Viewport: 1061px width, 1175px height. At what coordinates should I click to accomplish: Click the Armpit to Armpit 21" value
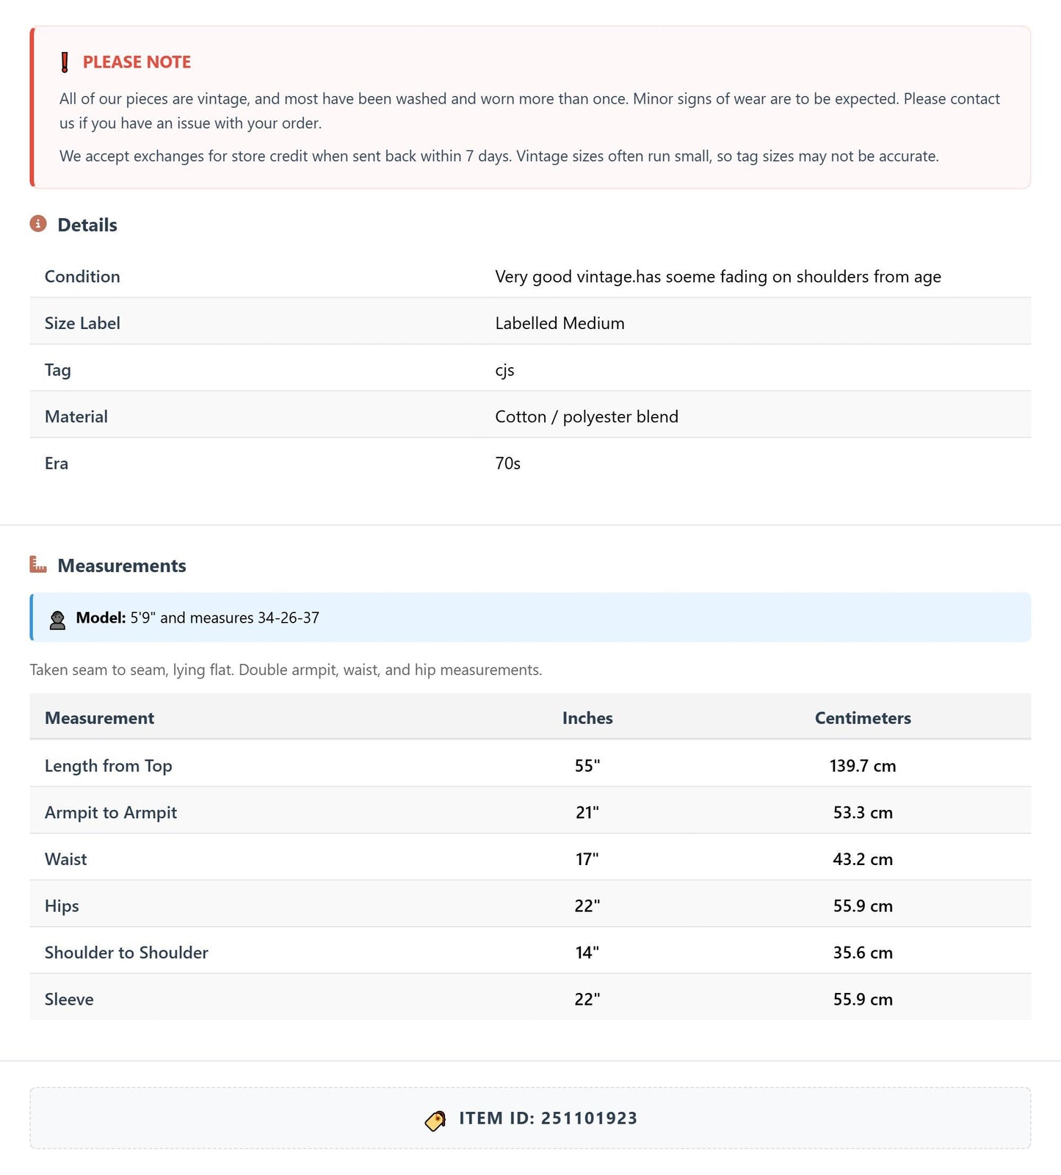[587, 813]
